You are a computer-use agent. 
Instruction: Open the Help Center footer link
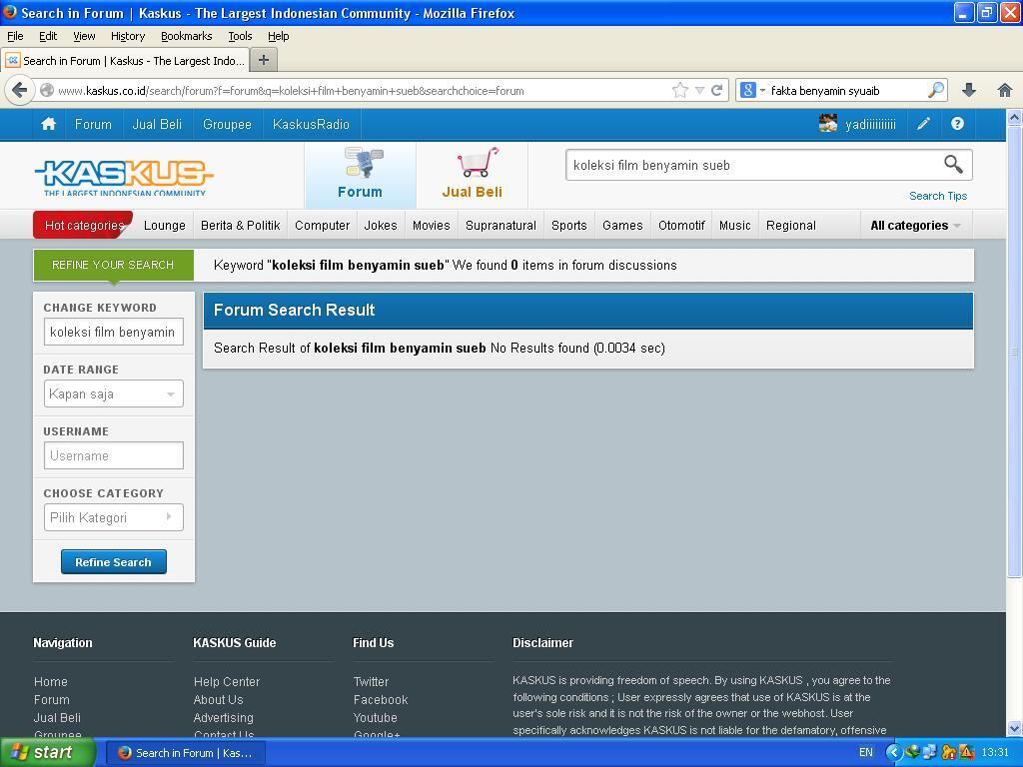(x=227, y=681)
